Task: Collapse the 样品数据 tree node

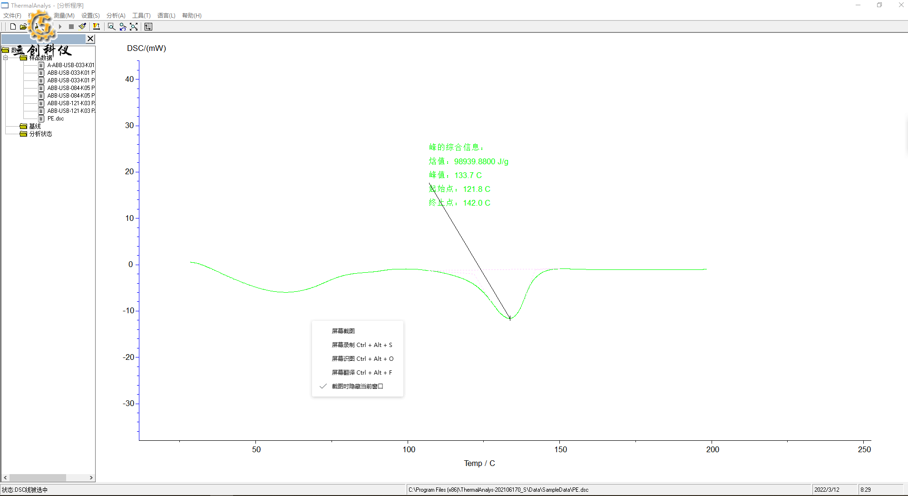Action: coord(6,58)
